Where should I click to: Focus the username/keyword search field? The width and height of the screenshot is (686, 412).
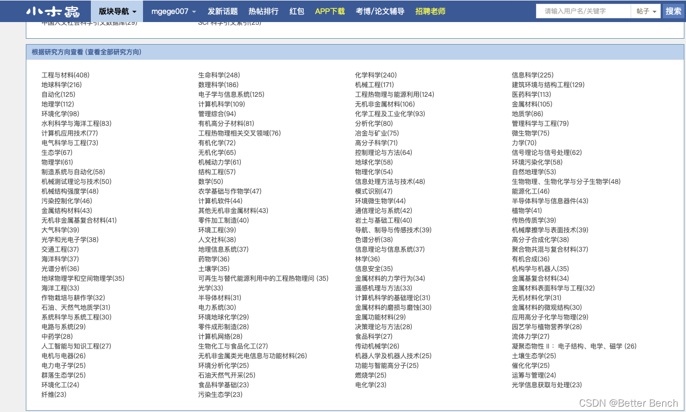pos(583,11)
